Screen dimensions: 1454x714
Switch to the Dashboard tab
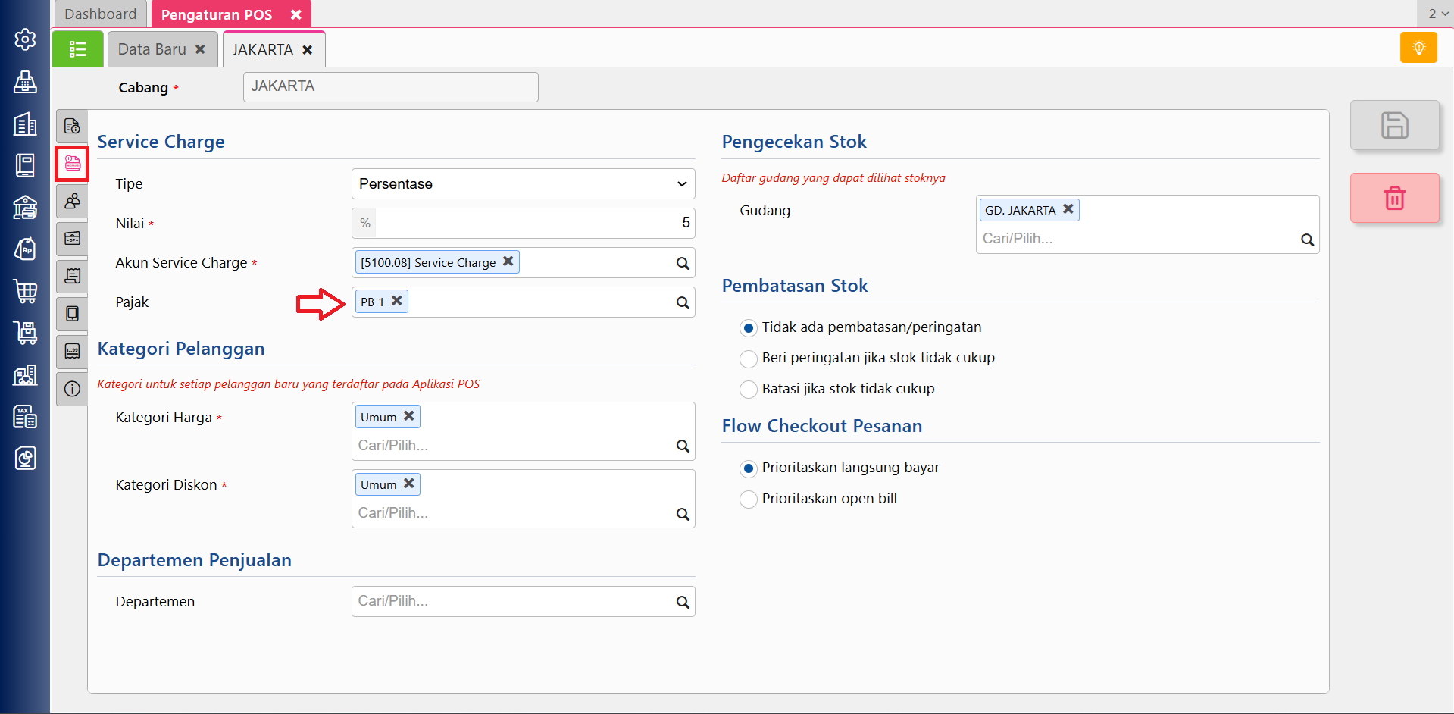pyautogui.click(x=100, y=14)
